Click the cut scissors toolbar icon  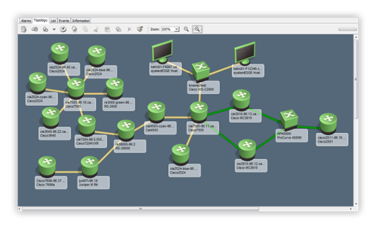pyautogui.click(x=96, y=30)
